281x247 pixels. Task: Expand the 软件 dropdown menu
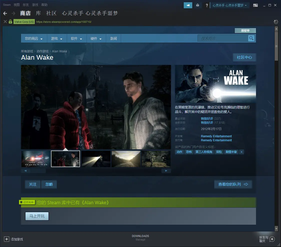click(76, 38)
